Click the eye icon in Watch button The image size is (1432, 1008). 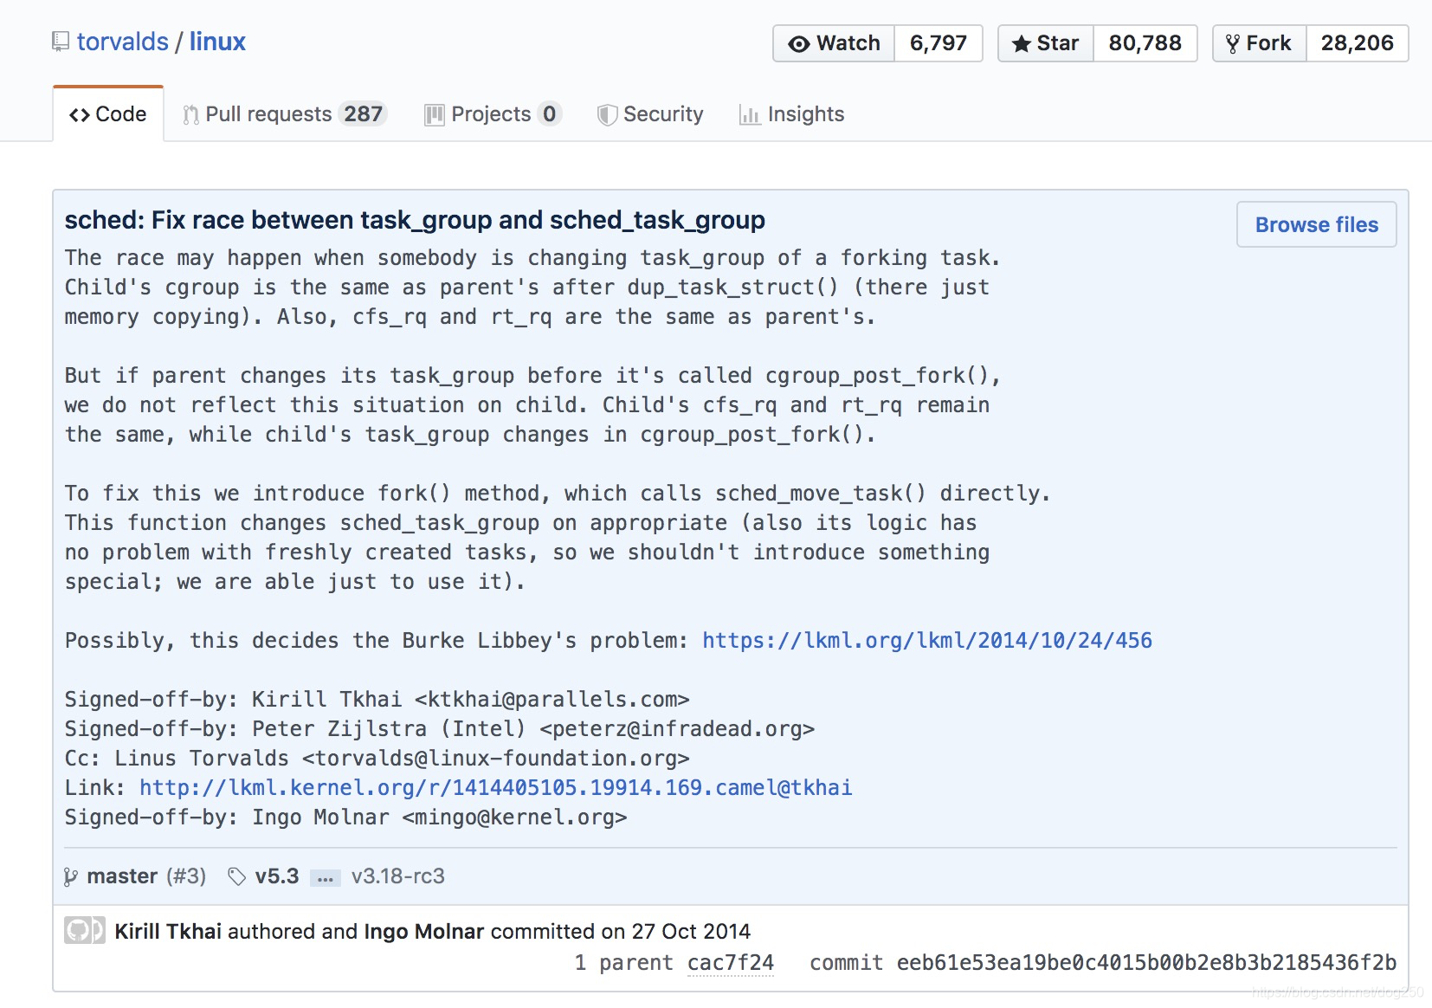point(799,44)
